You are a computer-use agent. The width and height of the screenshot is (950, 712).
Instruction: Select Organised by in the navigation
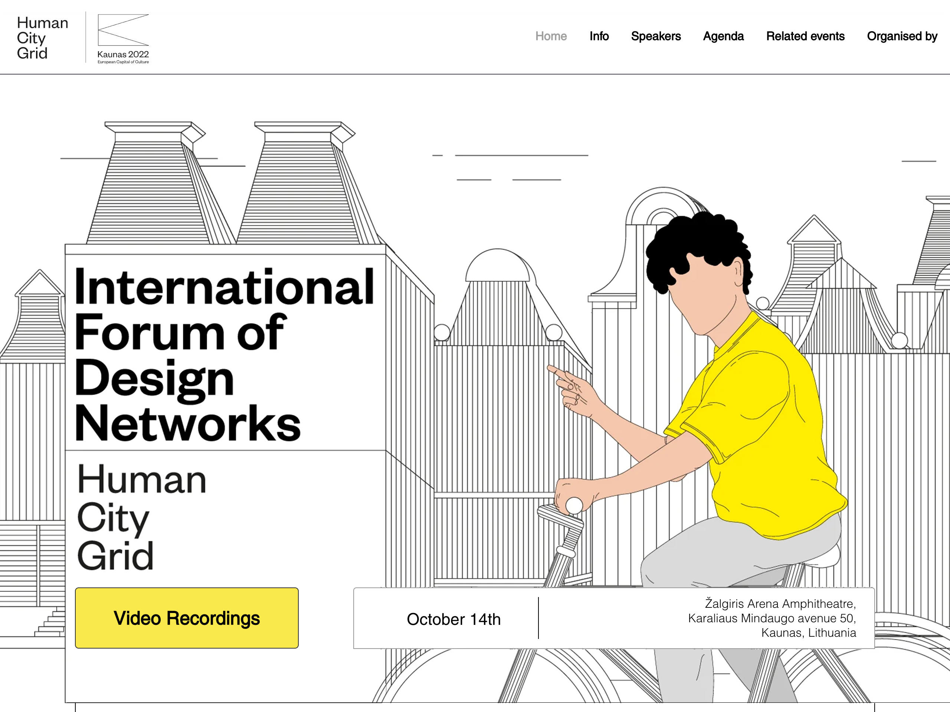coord(902,36)
